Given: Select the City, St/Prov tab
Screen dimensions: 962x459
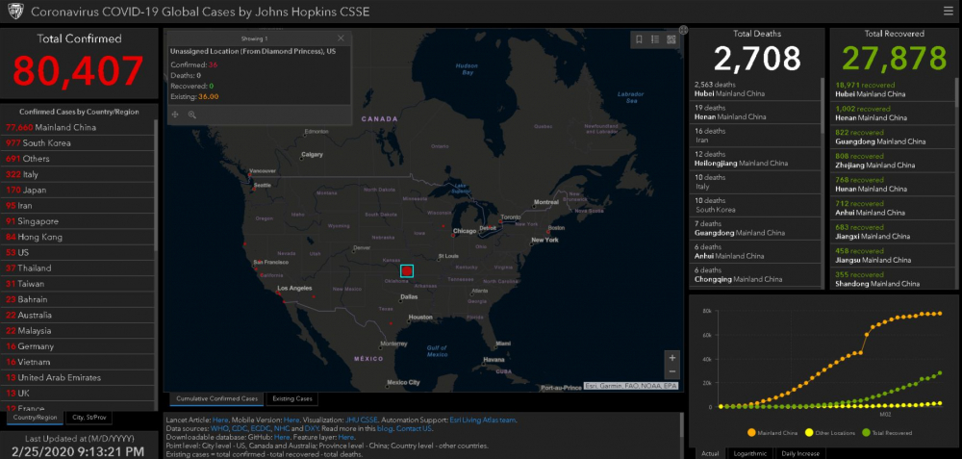Looking at the screenshot, I should pos(89,418).
